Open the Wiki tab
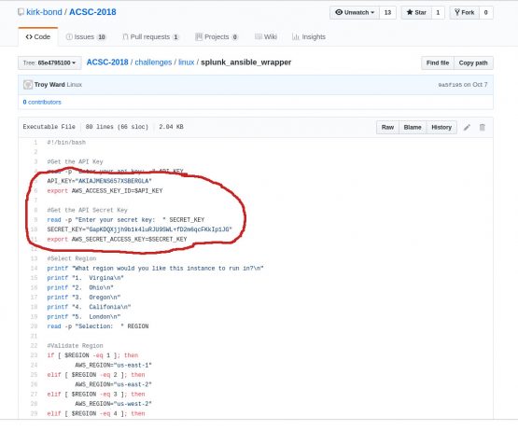This screenshot has width=518, height=430. coord(266,37)
